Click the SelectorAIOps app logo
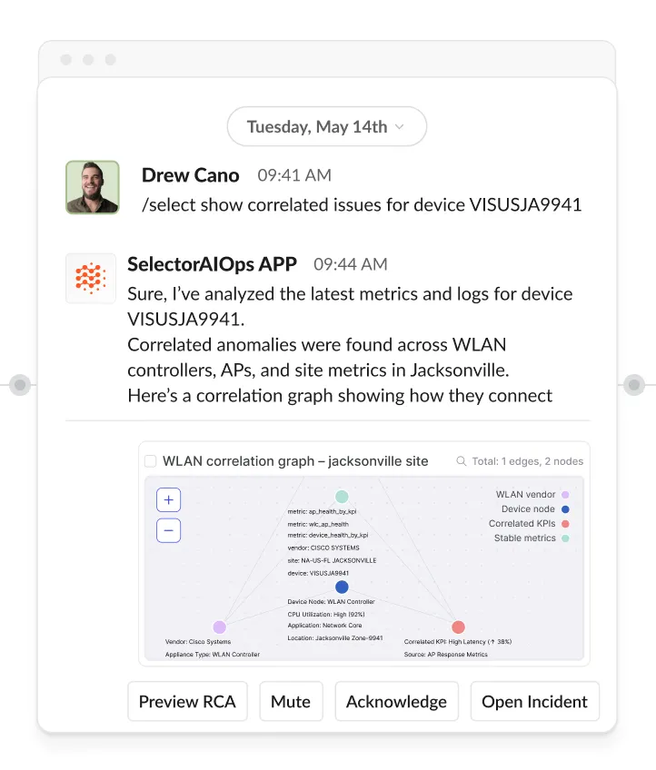Viewport: 656px width, 770px height. pos(91,278)
